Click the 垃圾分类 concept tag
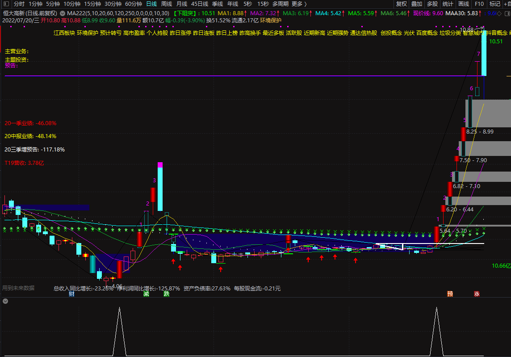 point(450,33)
